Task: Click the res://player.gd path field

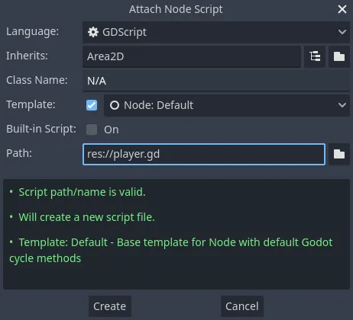Action: 204,154
